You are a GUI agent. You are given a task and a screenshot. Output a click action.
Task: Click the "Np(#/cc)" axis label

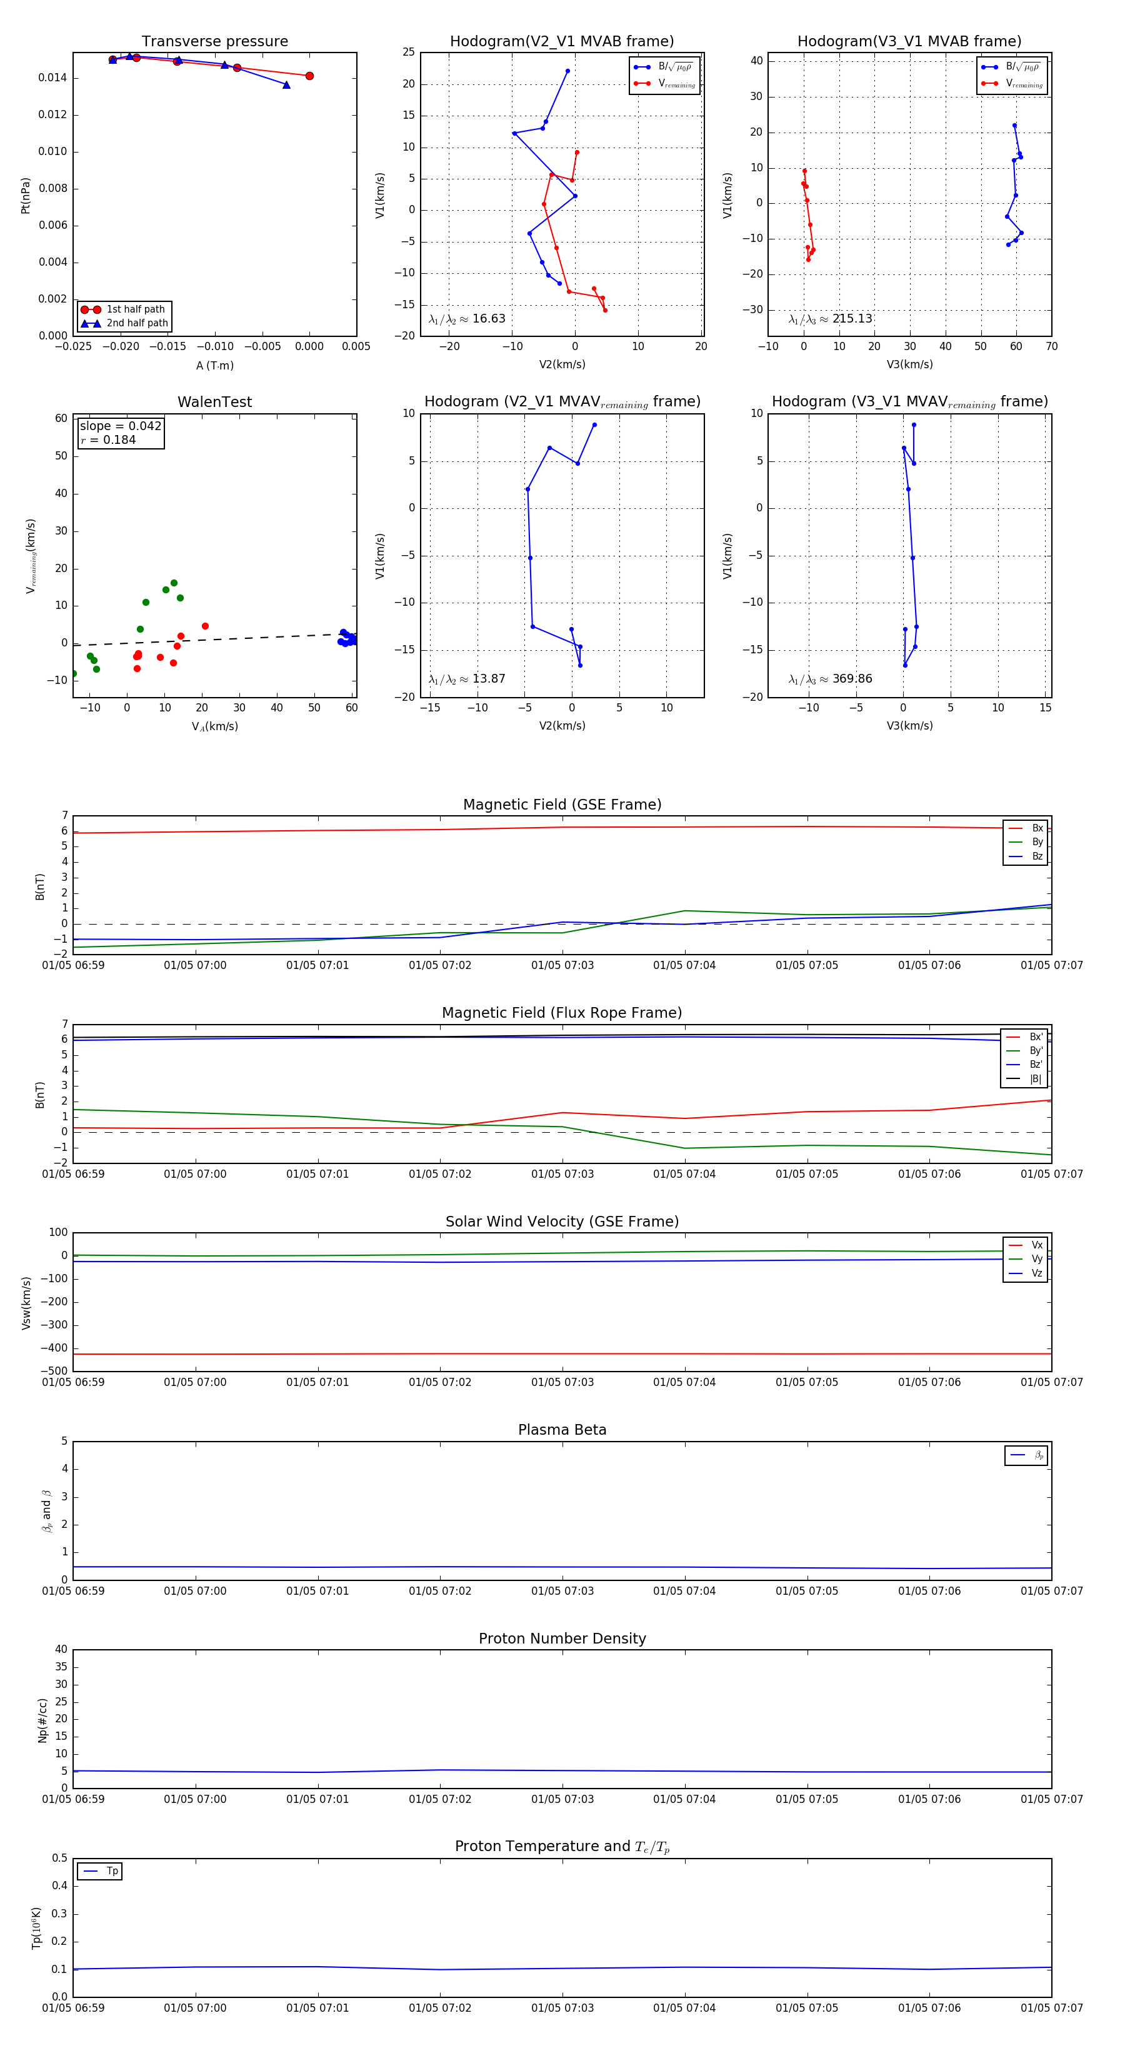coord(42,1720)
